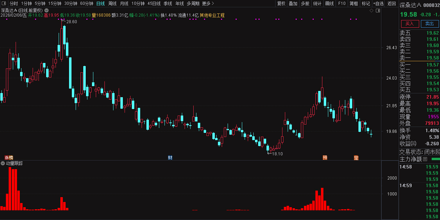Switch to the 周线 weekly chart tab

(112, 3)
